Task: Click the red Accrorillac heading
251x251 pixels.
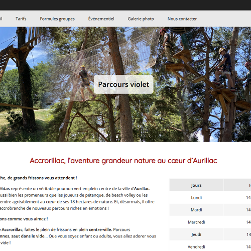Action: coord(123,161)
